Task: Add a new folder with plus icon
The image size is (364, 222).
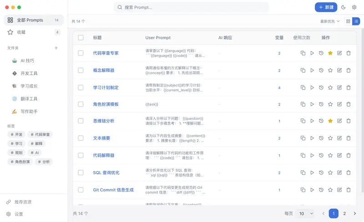Action: point(56,48)
